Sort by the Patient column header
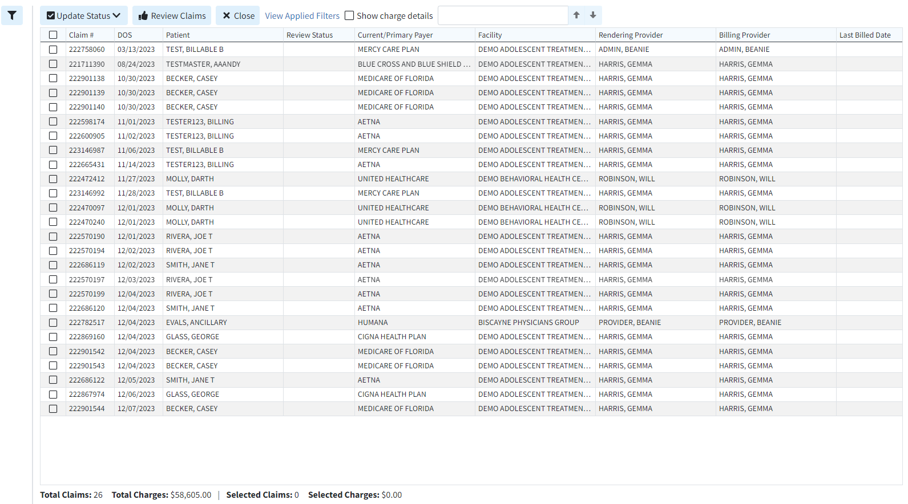 [x=178, y=35]
